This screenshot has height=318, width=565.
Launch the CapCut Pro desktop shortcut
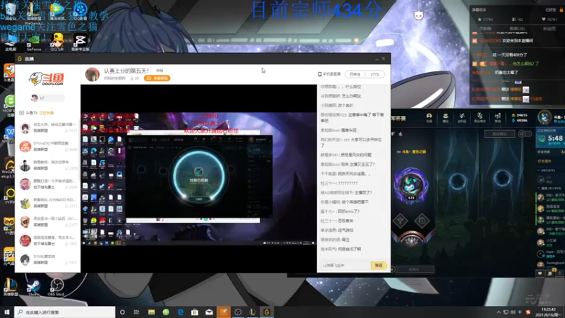[x=80, y=42]
